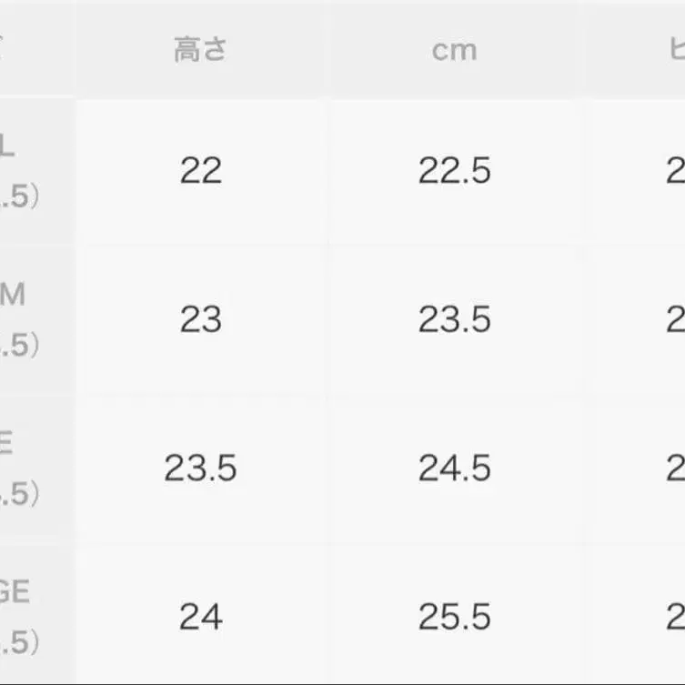Viewport: 685px width, 685px height.
Task: Select the cm value 22.5
Action: 454,170
